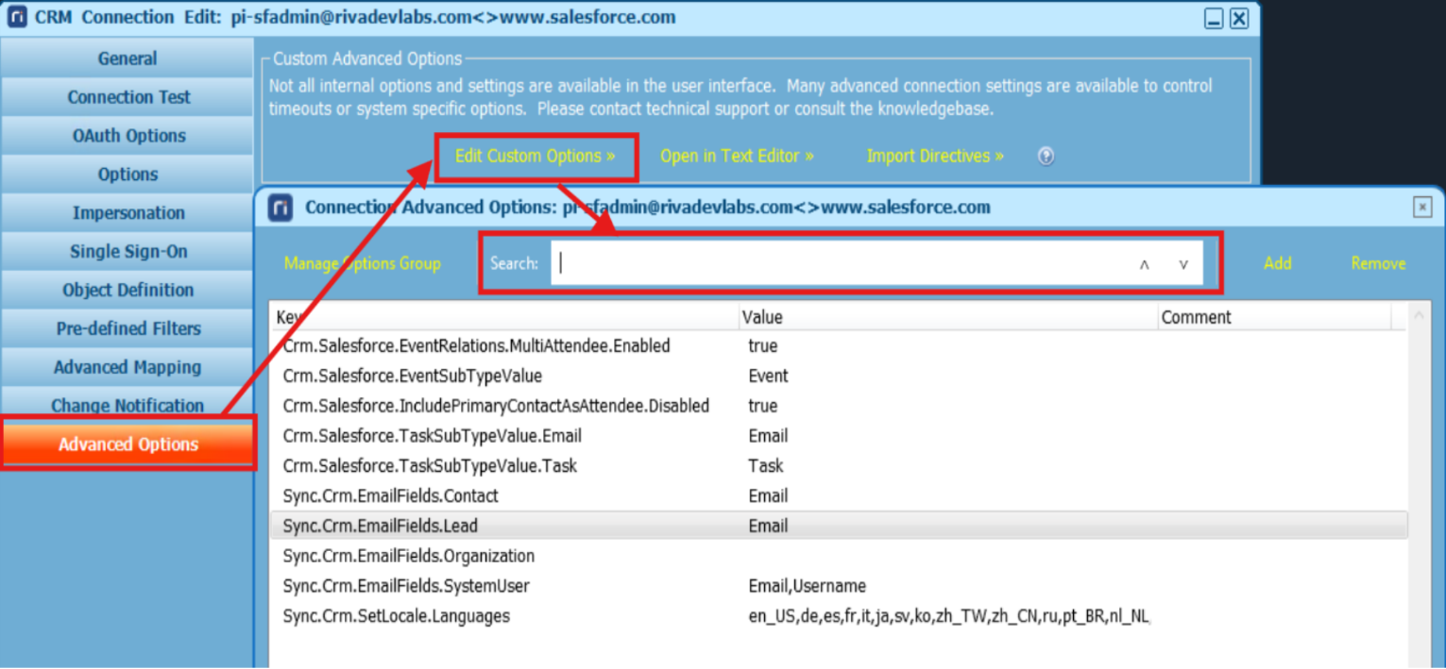Select the Advanced Options tab
This screenshot has width=1446, height=669.
(x=128, y=444)
